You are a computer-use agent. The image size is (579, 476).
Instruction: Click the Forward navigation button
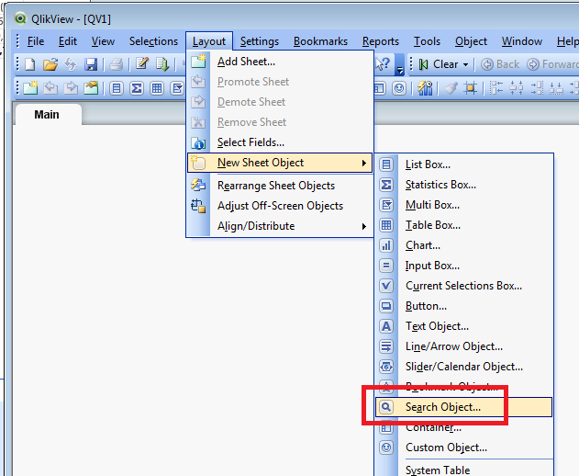click(552, 64)
